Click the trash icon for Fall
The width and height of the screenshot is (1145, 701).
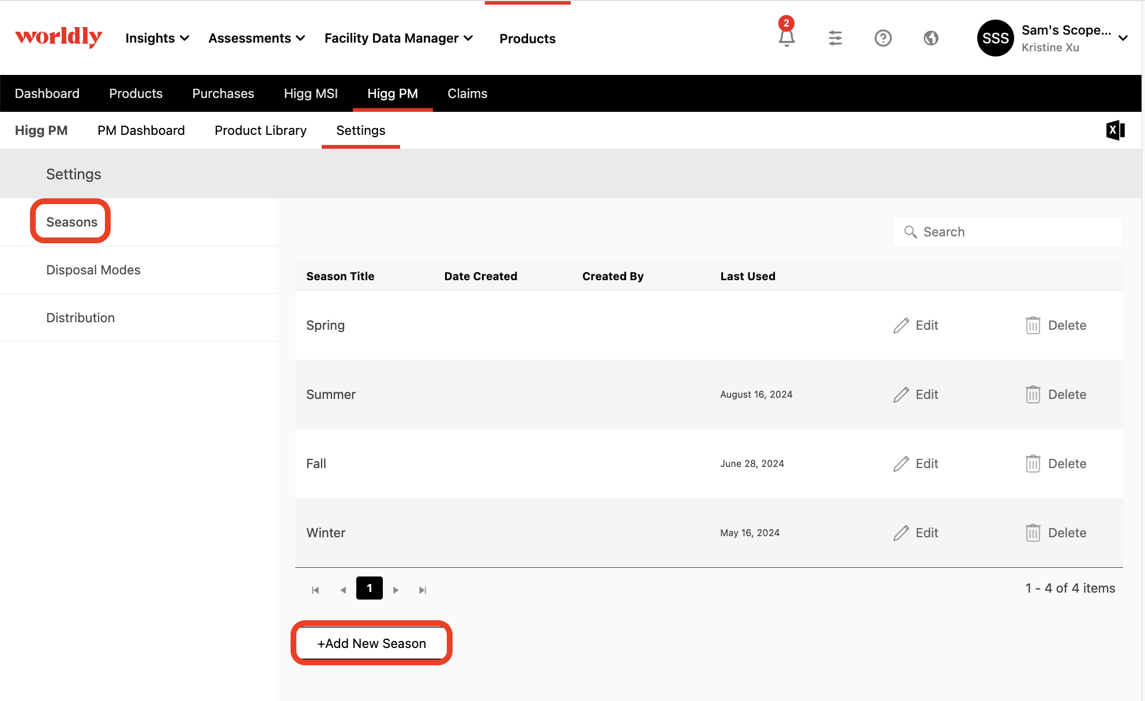pyautogui.click(x=1033, y=463)
